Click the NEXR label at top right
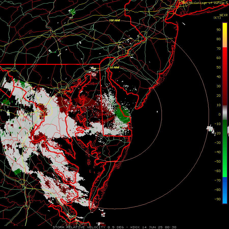Screen dimensions: 229x229 pyautogui.click(x=224, y=15)
